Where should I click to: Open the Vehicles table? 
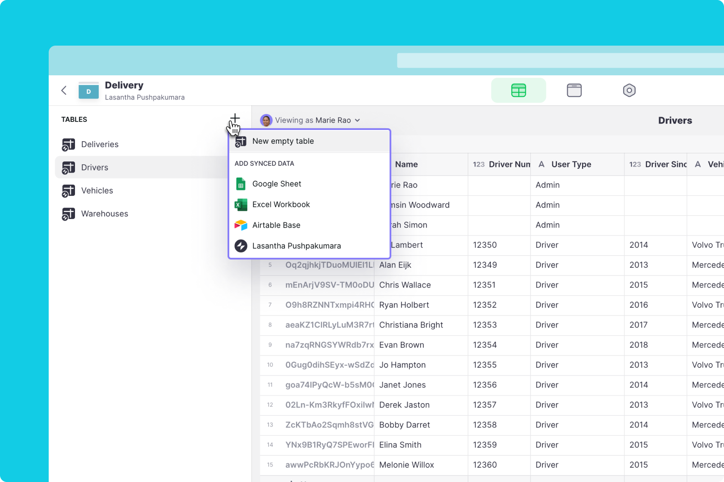tap(97, 191)
